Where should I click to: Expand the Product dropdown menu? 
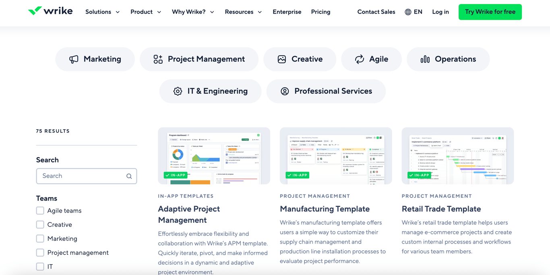tap(146, 12)
